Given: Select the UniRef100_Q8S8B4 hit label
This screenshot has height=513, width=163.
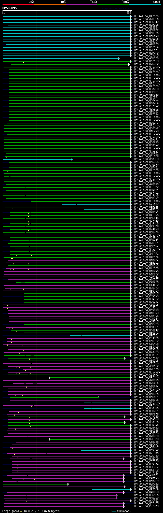Looking at the screenshot, I should [146, 27].
